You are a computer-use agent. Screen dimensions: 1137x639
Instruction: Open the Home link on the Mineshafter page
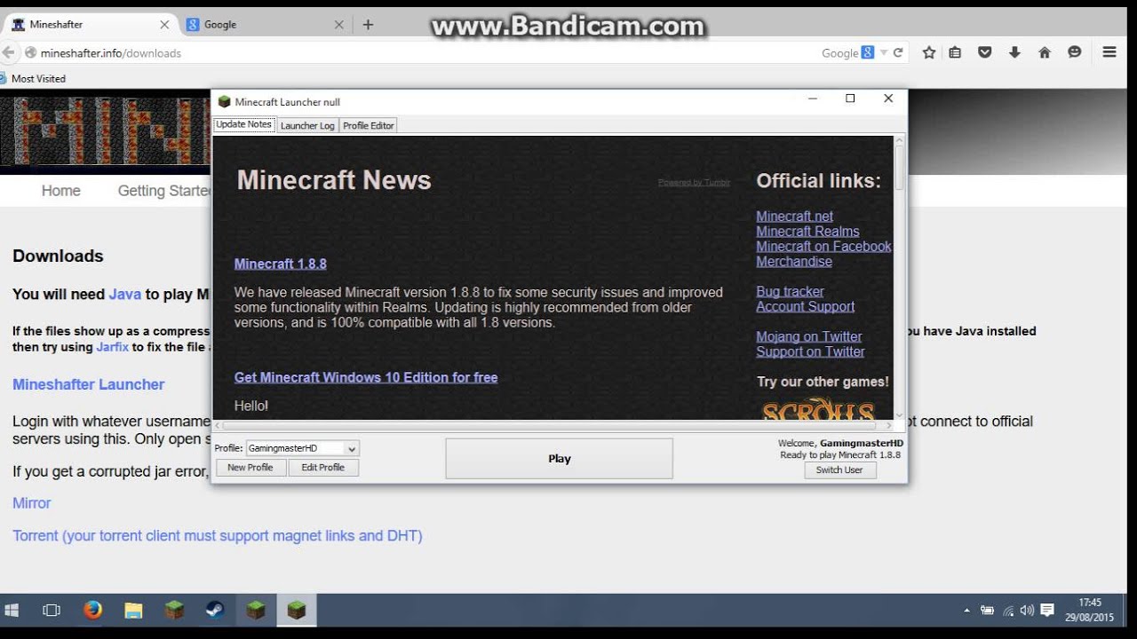tap(60, 191)
